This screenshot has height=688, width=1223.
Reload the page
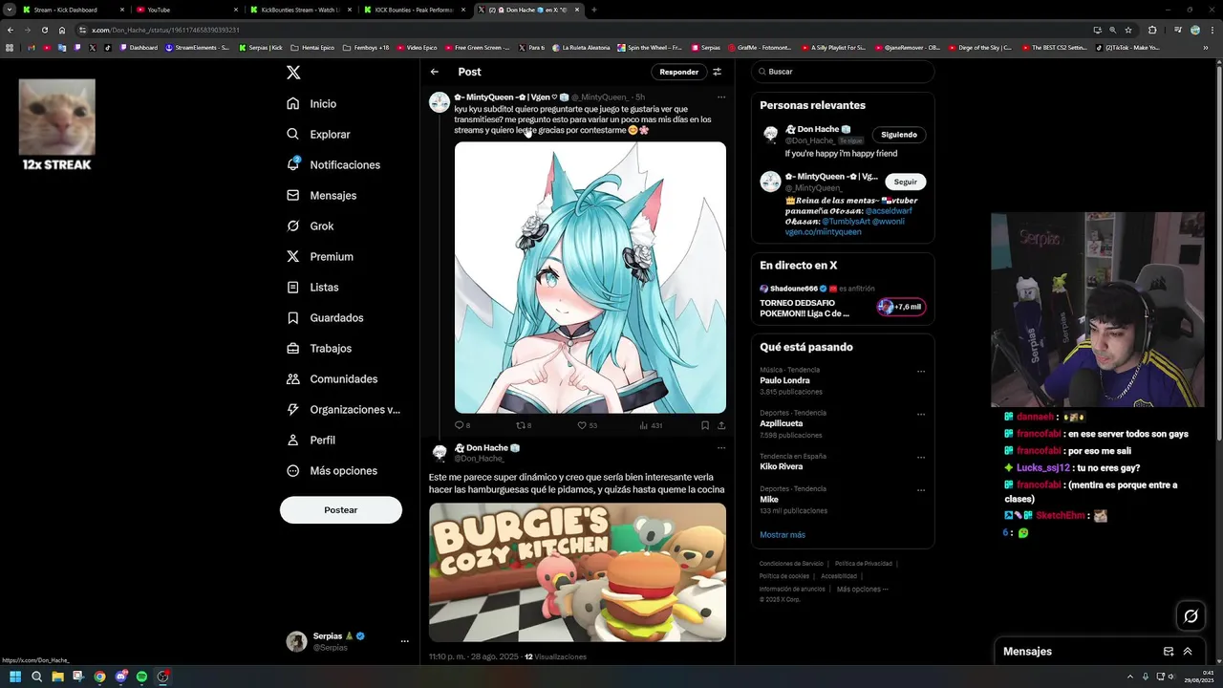(44, 30)
